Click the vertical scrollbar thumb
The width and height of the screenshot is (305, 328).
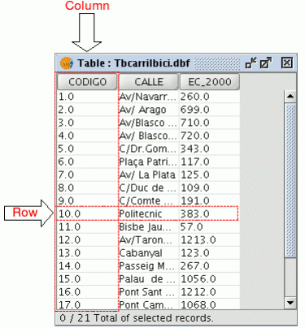pyautogui.click(x=290, y=180)
